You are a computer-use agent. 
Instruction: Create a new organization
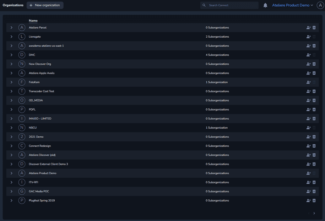click(45, 5)
